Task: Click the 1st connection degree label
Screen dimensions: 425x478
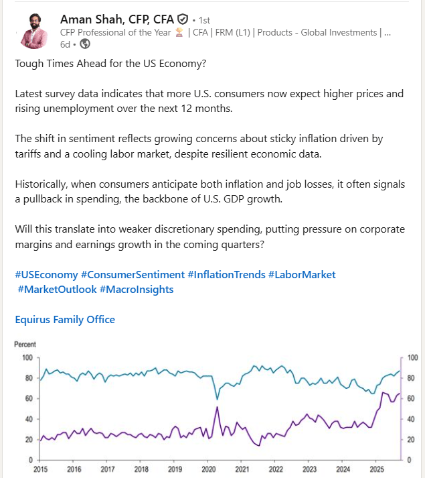Action: click(202, 20)
